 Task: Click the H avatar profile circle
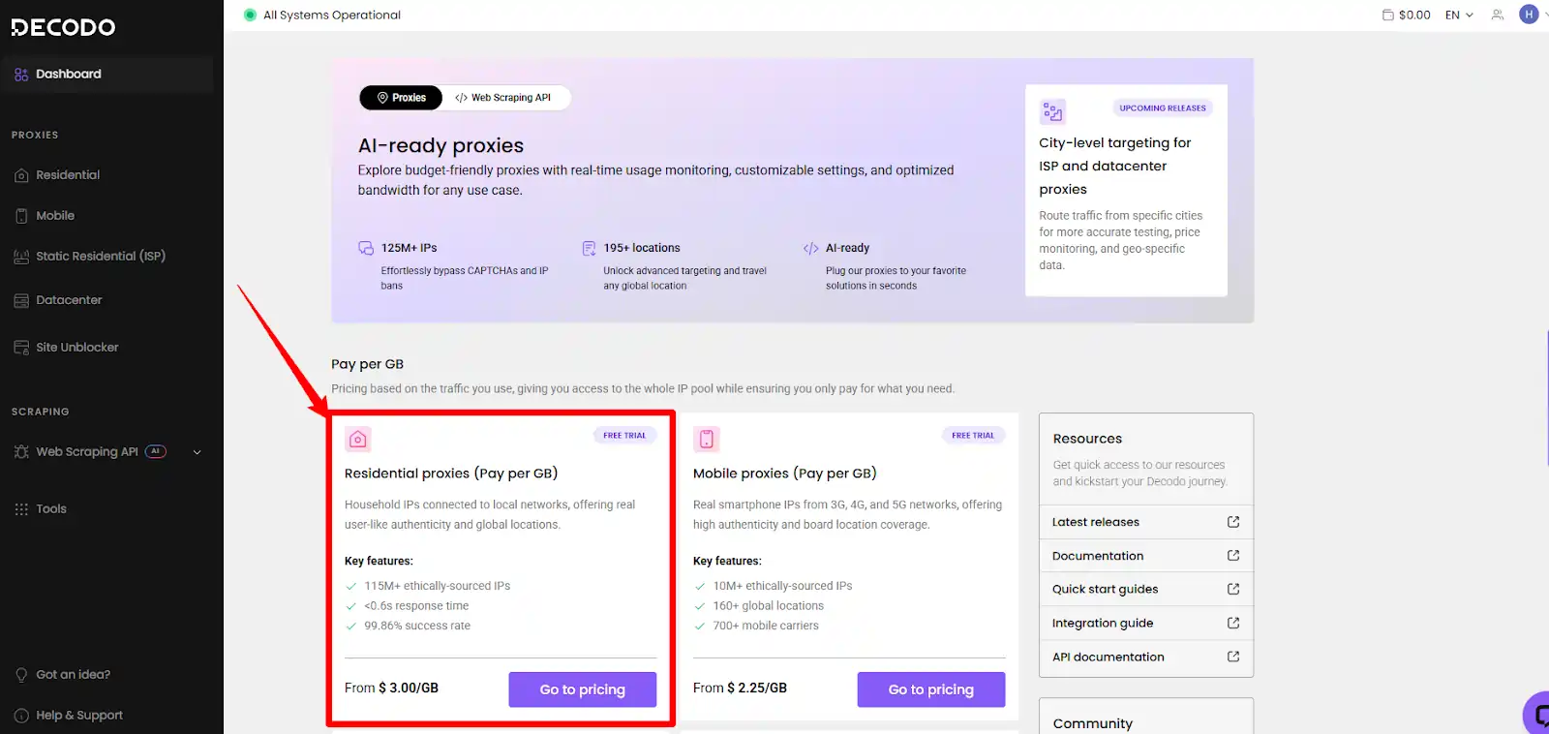[1529, 14]
